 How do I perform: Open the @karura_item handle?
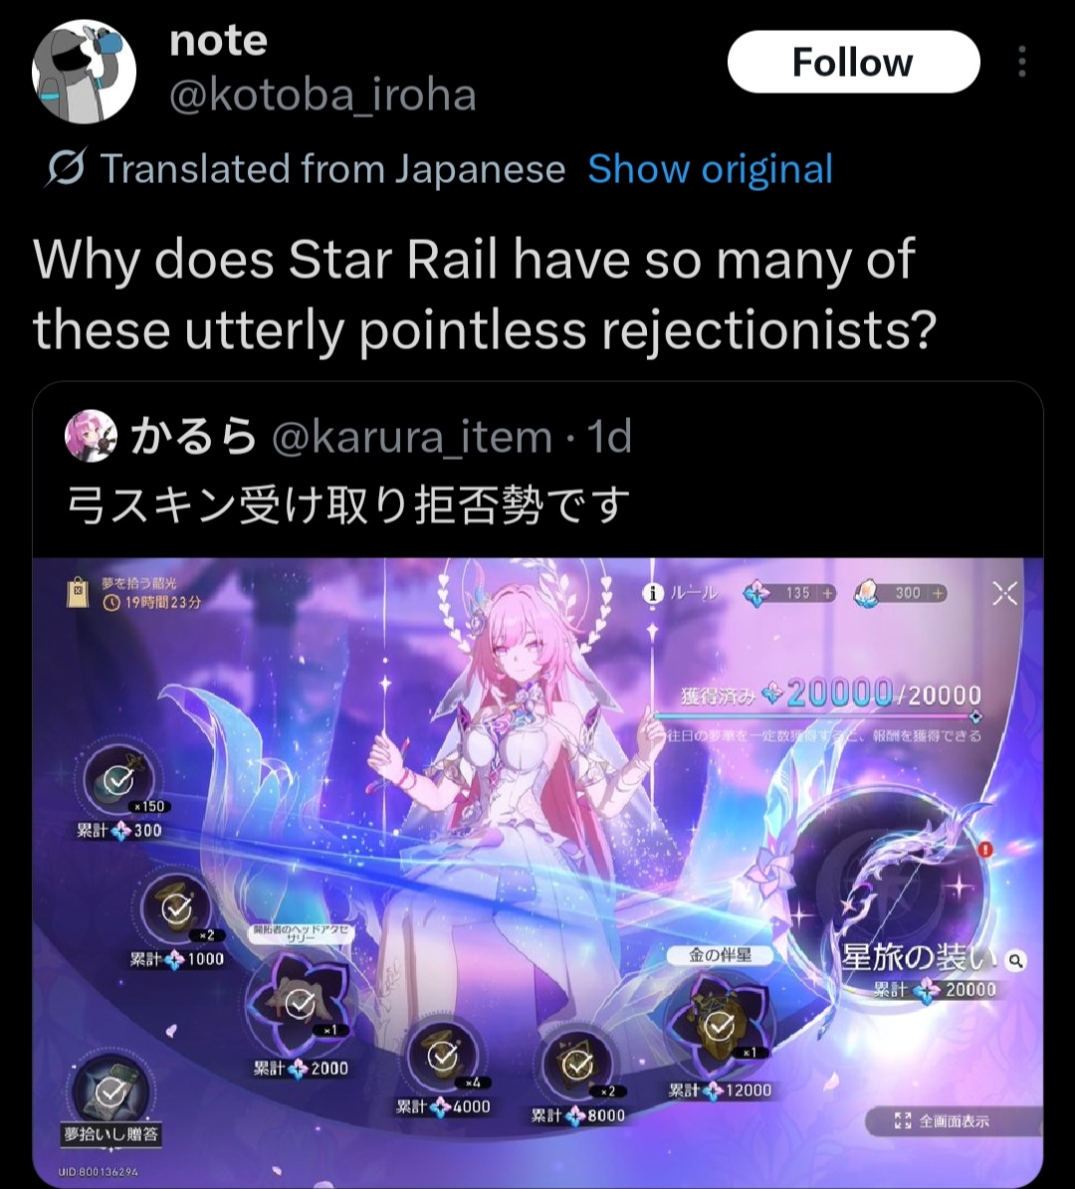(411, 437)
